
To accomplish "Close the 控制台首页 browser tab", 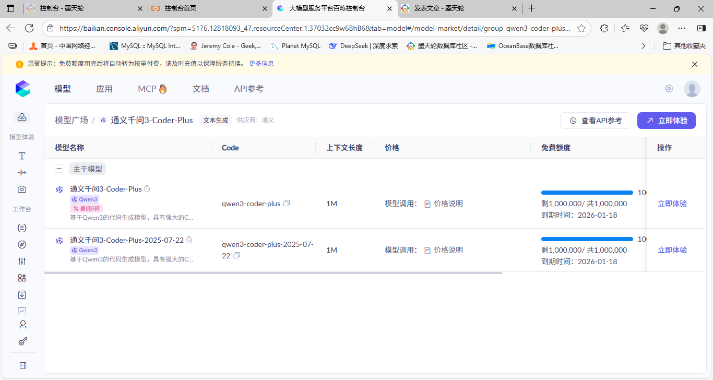I will tap(265, 8).
